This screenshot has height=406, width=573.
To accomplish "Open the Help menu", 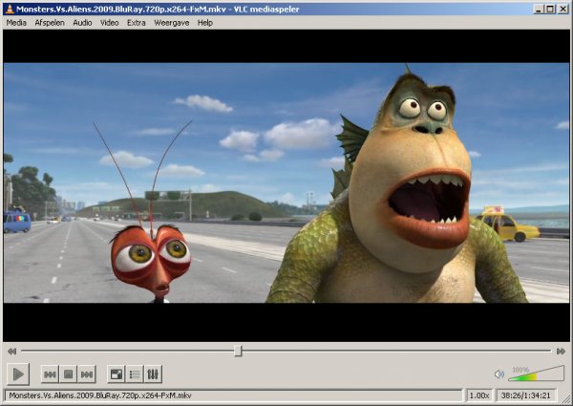I will coord(205,23).
